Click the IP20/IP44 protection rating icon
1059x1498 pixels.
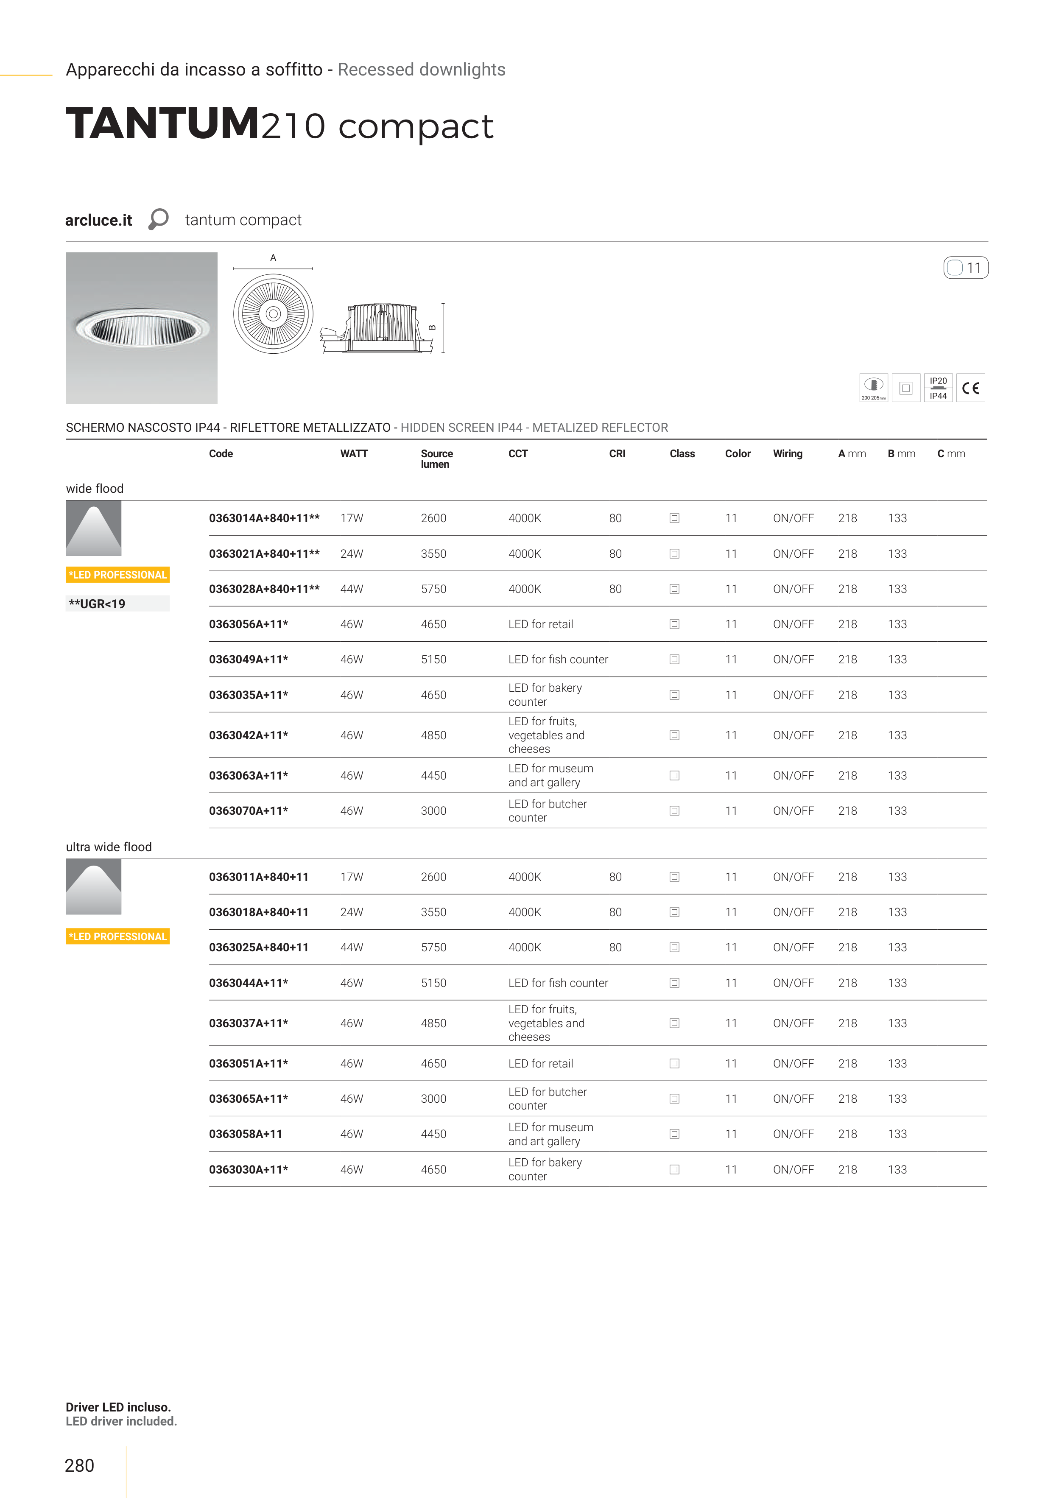pyautogui.click(x=938, y=388)
